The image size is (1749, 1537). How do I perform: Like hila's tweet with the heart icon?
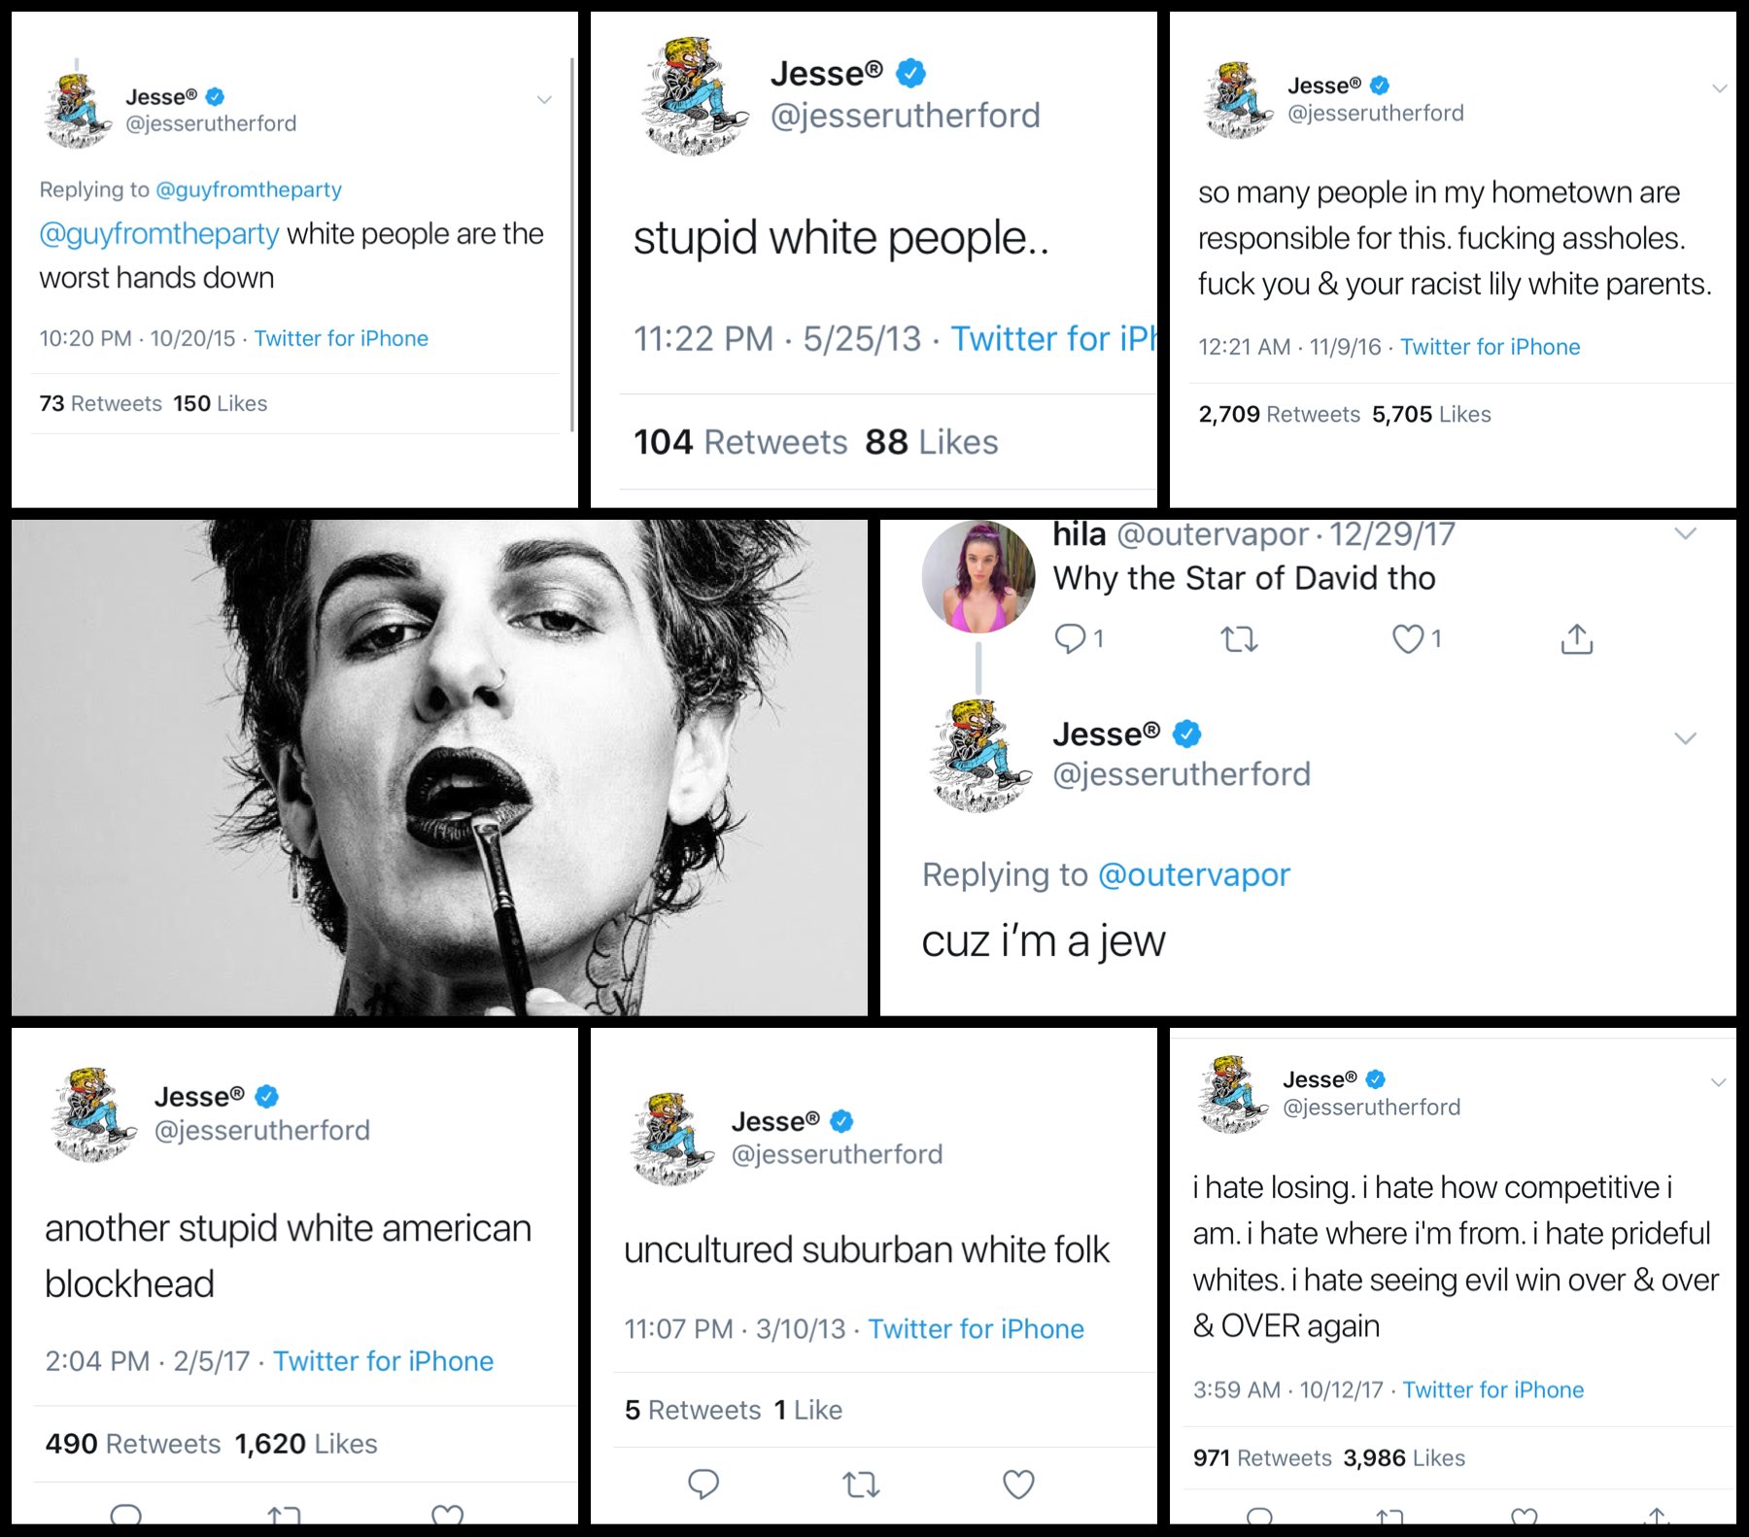click(x=1408, y=639)
